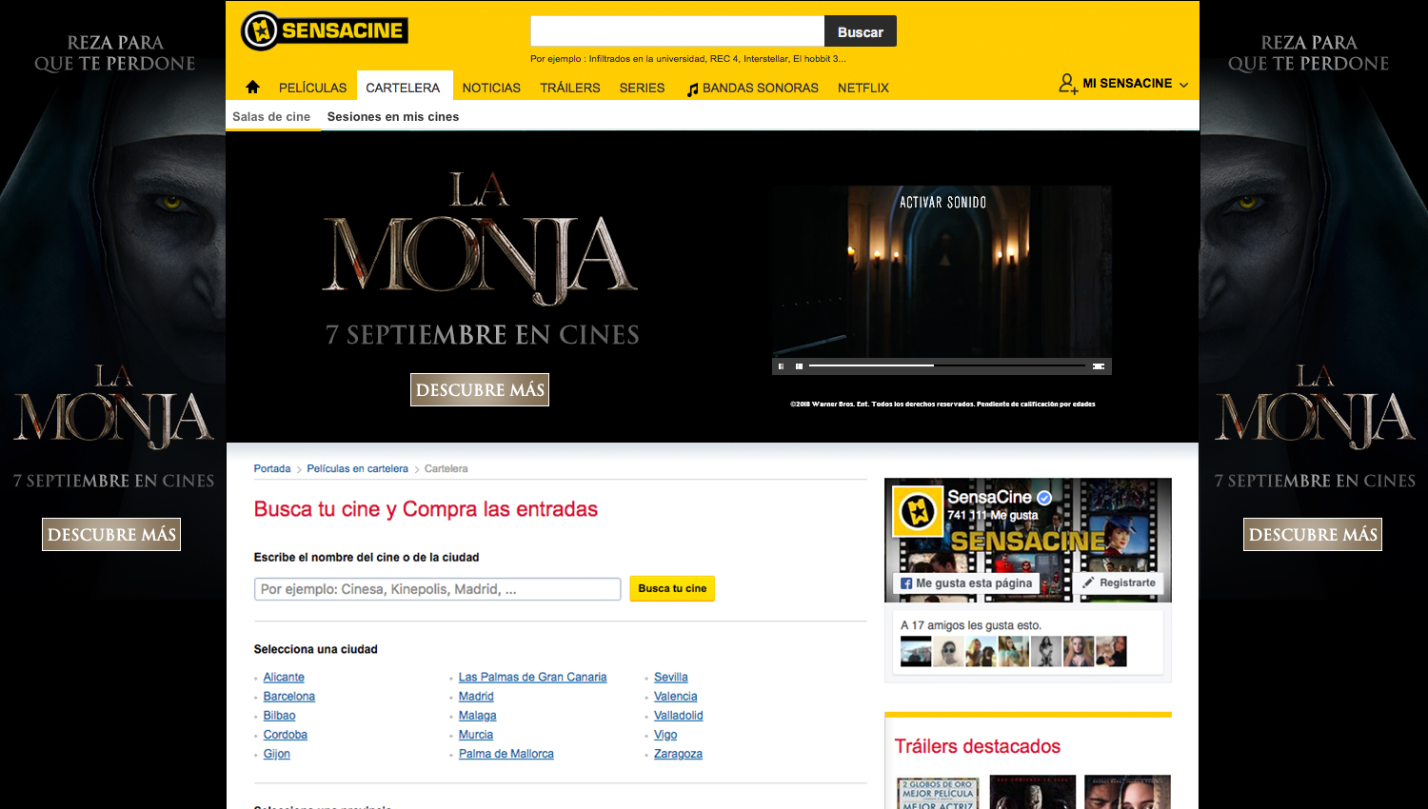Focus the top site search field

click(677, 31)
